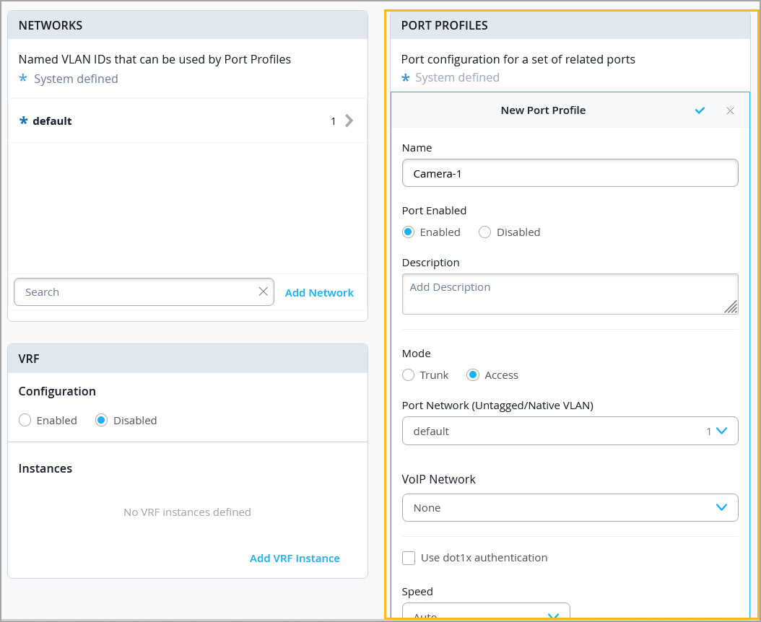Viewport: 761px width, 622px height.
Task: Select Disabled for Port Enabled
Action: click(x=485, y=232)
